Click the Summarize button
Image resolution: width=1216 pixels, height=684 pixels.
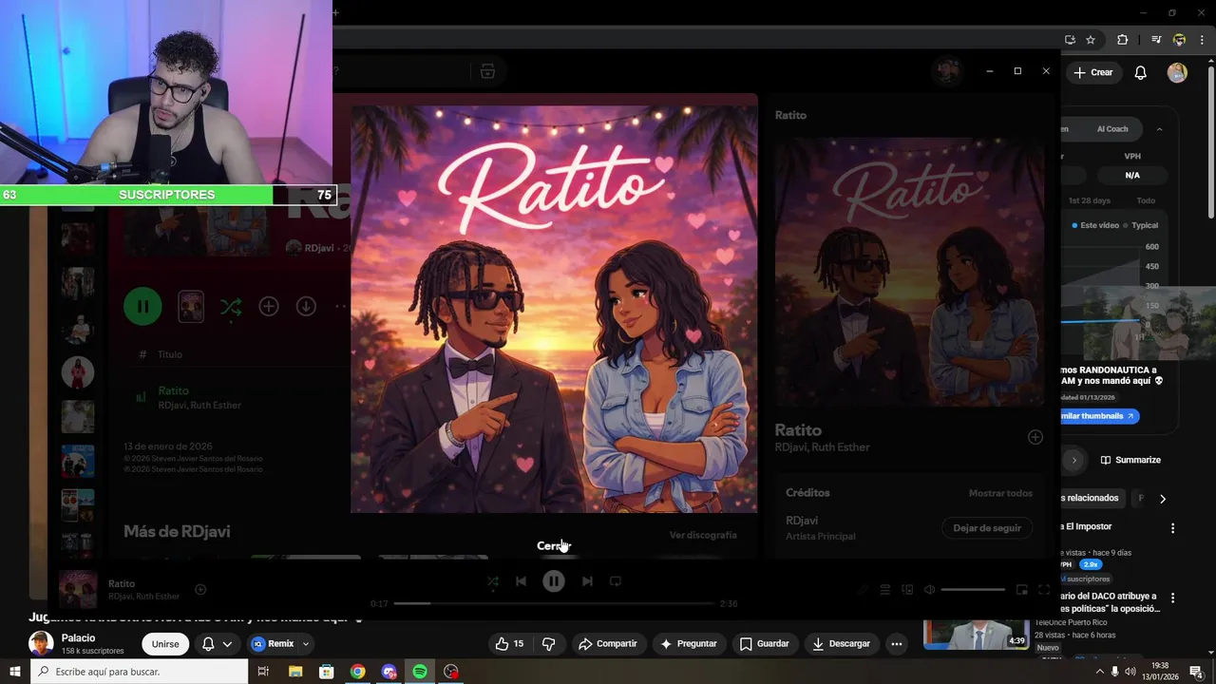tap(1130, 460)
